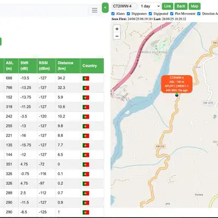The image size is (218, 218).
Task: Click the ASL value 666
Action: (9, 78)
